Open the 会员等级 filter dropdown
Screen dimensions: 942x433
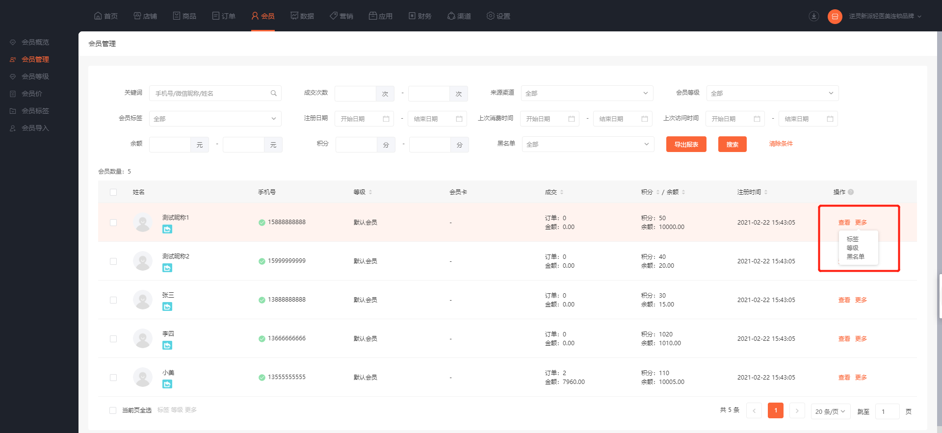(x=773, y=93)
